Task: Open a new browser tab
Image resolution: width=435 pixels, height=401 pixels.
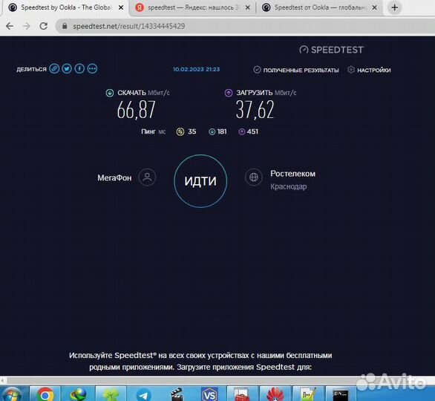Action: 394,7
